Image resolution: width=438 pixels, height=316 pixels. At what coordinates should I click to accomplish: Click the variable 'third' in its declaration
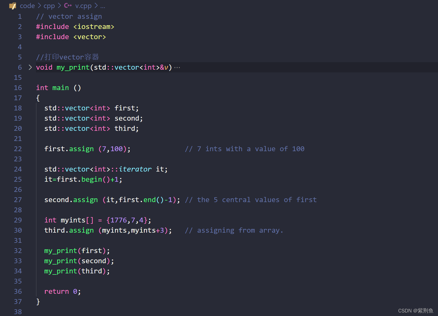click(125, 128)
